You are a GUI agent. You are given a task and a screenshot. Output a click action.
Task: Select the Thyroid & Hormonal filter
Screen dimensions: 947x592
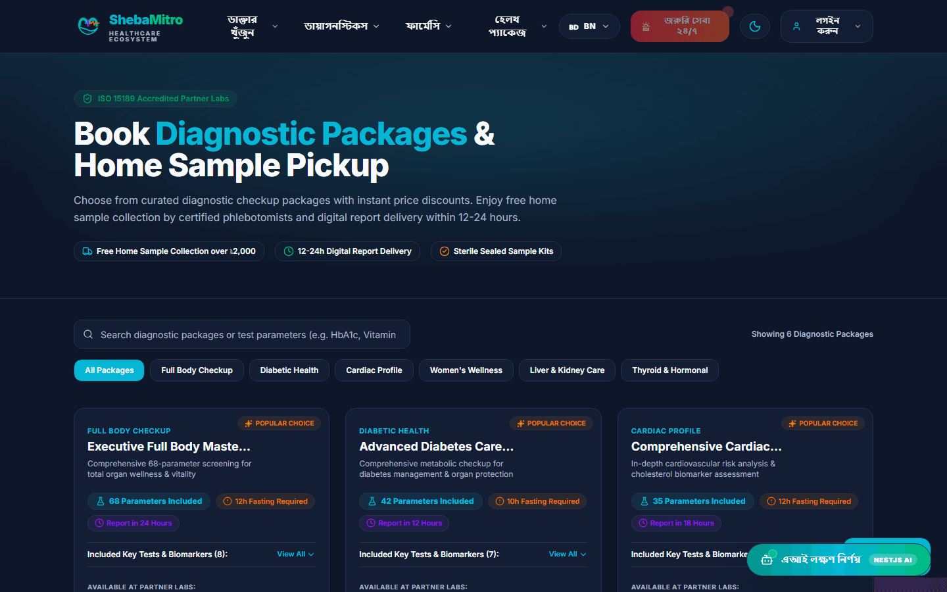670,370
